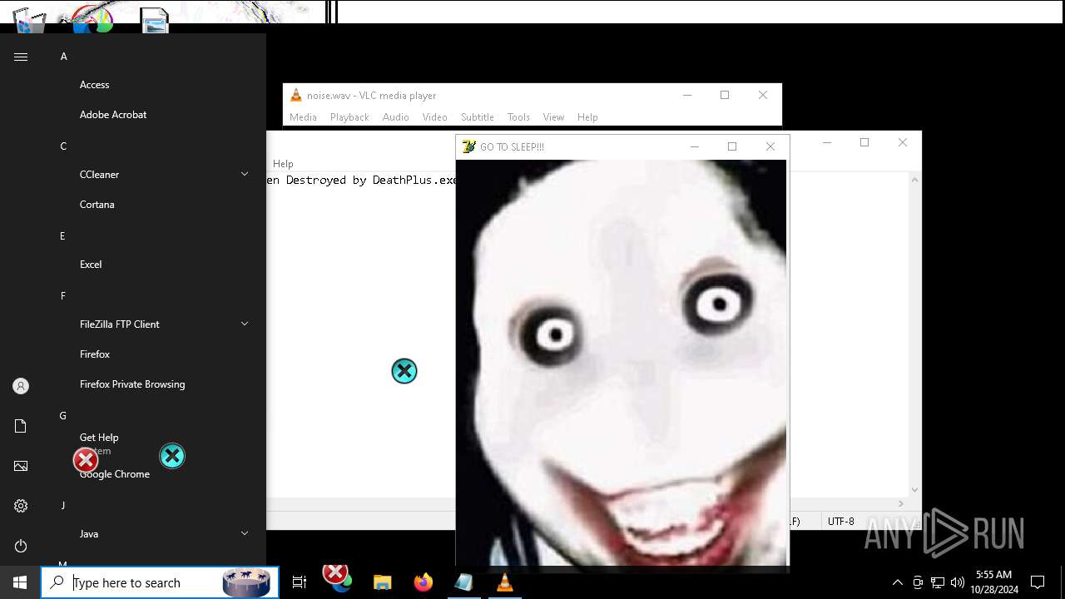Click the Windows Start button

tap(20, 582)
